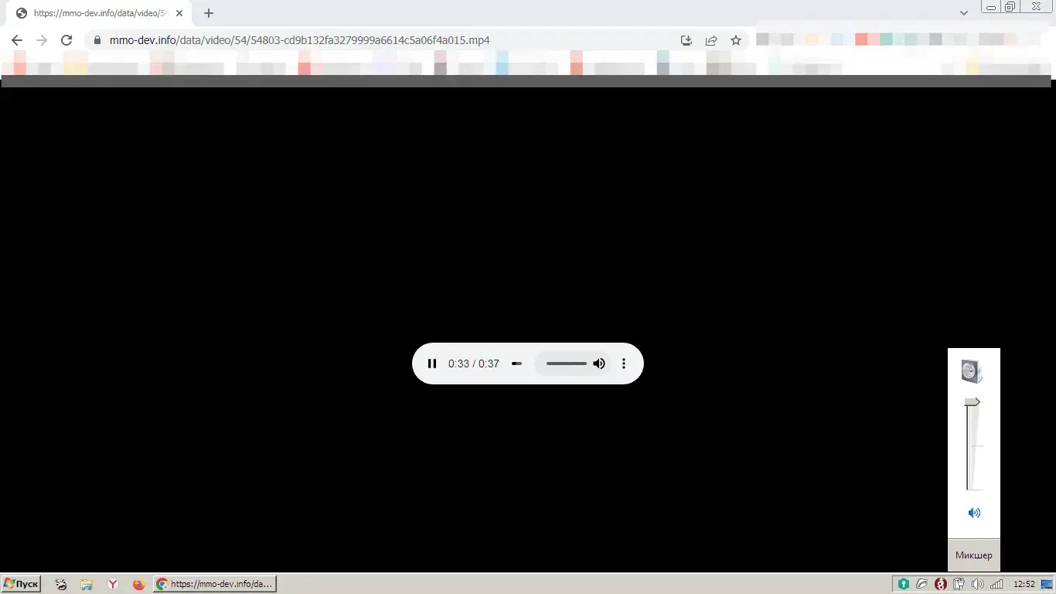Image resolution: width=1056 pixels, height=594 pixels.
Task: Show desktop via tray corner icon
Action: (1046, 584)
